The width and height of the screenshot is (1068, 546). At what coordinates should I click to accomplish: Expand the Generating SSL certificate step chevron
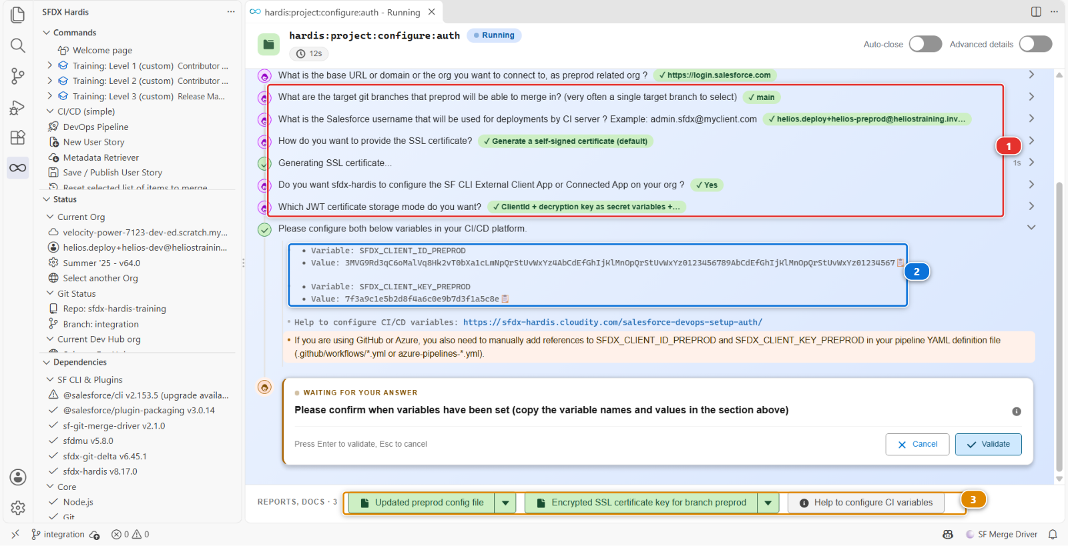tap(1031, 163)
